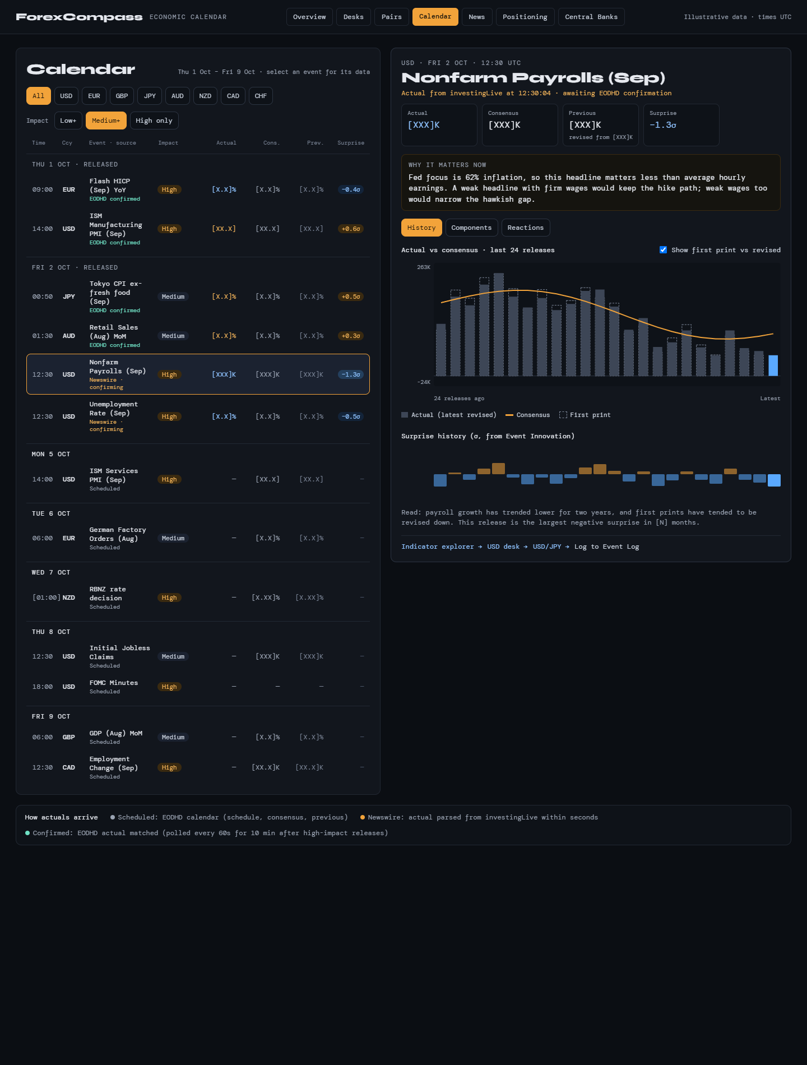Switch to the Components tab
807x1065 pixels.
(471, 228)
